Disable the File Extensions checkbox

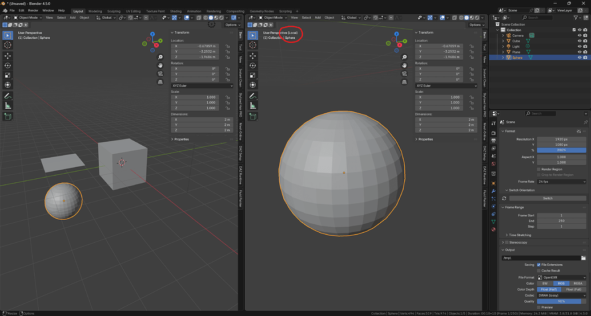tap(538, 265)
